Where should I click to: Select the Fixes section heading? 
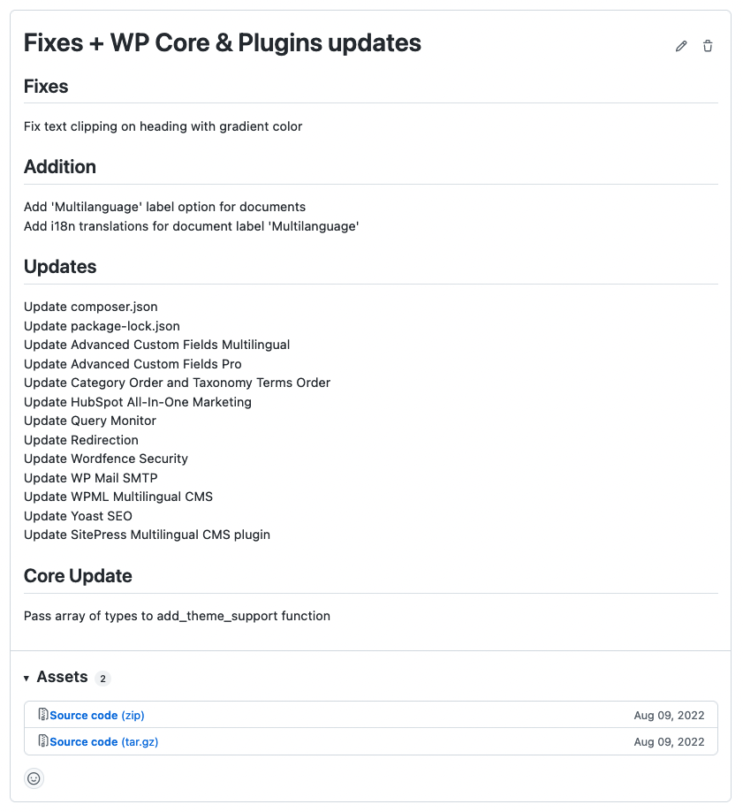click(x=46, y=87)
